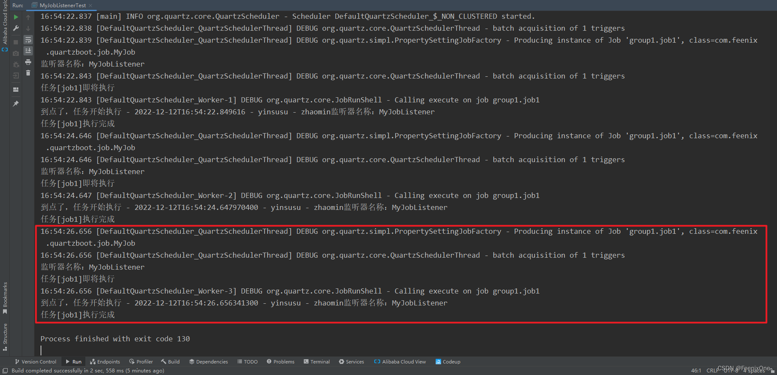The height and width of the screenshot is (375, 777).
Task: Change the UTF-8 file encoding
Action: pyautogui.click(x=731, y=371)
